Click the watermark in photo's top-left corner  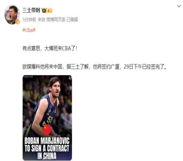pos(28,77)
